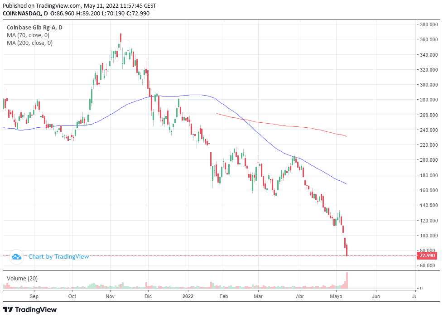Click the tallest volume bar in May
The height and width of the screenshot is (318, 443).
(347, 280)
